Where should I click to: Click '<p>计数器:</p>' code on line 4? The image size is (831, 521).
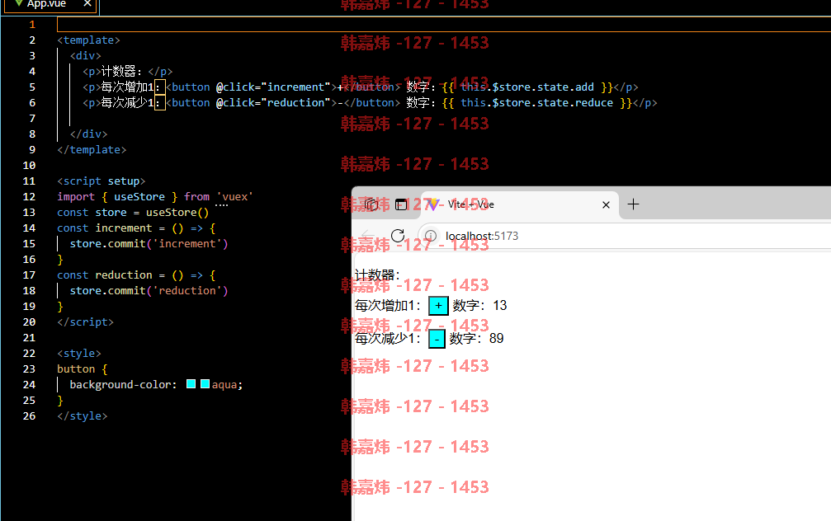pos(128,72)
